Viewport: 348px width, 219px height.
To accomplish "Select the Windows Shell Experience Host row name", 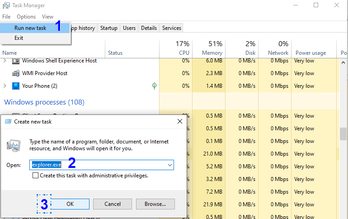I will tap(59, 61).
